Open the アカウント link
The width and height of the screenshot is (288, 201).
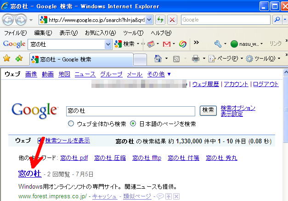[236, 84]
